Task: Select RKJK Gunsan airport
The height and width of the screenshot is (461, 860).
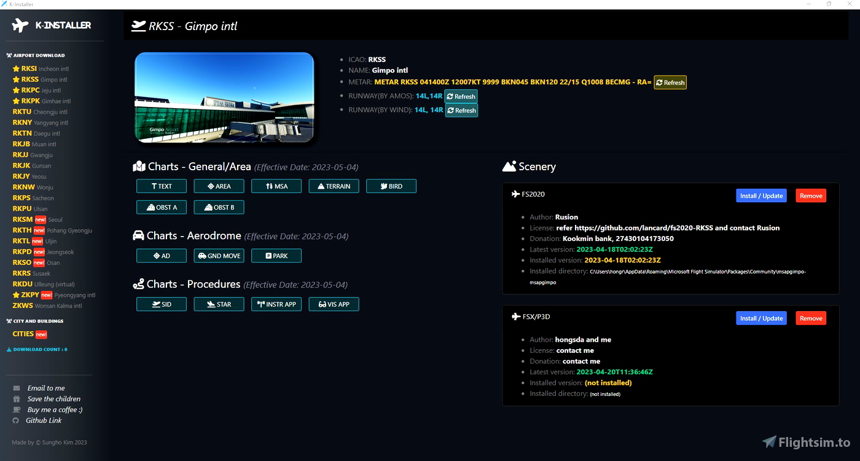Action: tap(32, 165)
